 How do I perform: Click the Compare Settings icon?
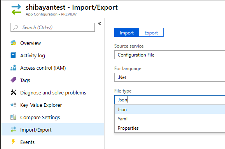(x=13, y=117)
